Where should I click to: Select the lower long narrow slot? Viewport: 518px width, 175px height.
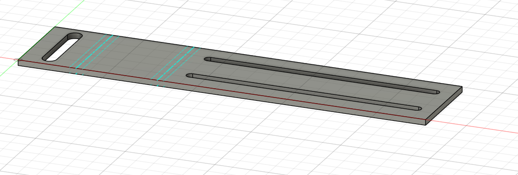click(x=304, y=92)
